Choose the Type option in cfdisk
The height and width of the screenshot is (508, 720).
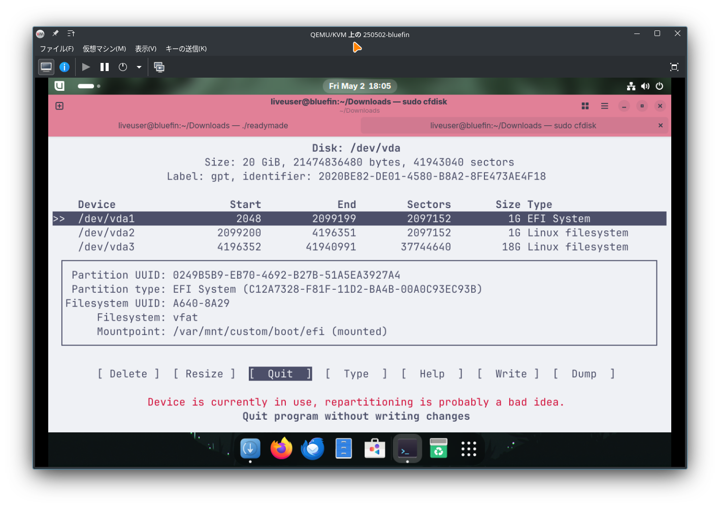pos(356,374)
